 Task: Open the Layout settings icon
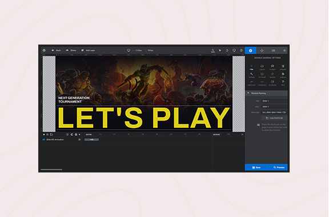(x=262, y=67)
